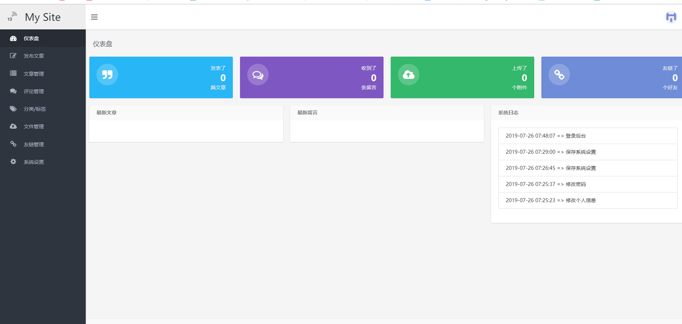Open the blue card showing 0 articles

(161, 77)
